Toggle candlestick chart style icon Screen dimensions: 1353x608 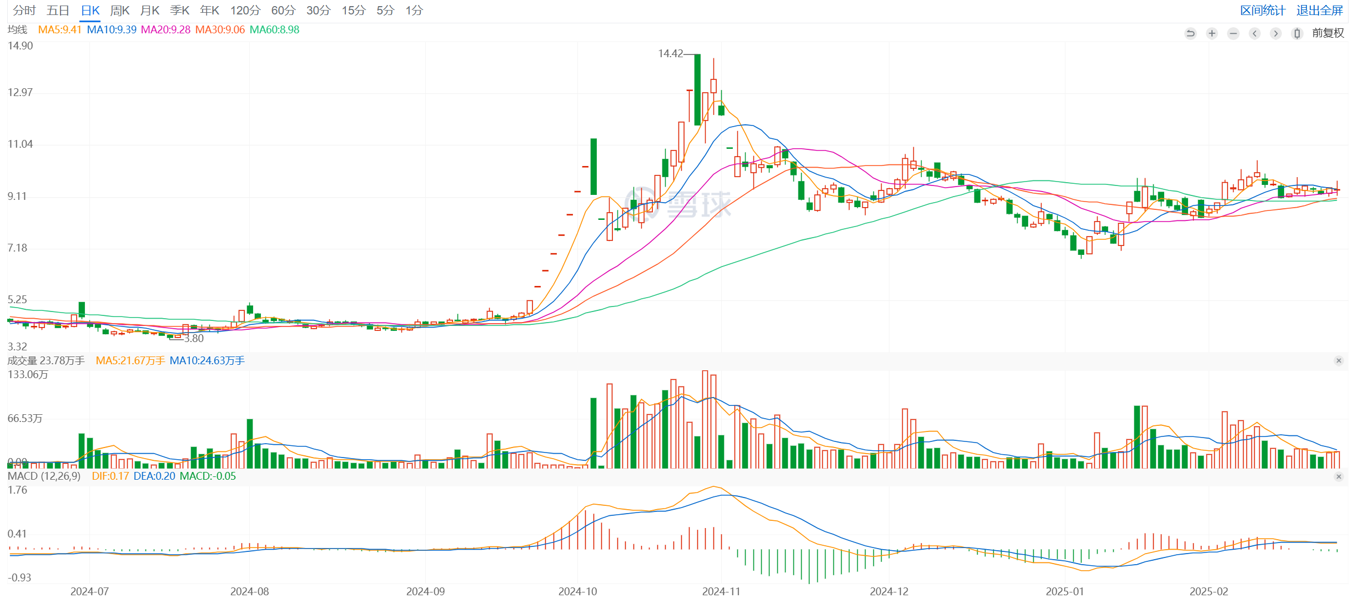(1297, 33)
